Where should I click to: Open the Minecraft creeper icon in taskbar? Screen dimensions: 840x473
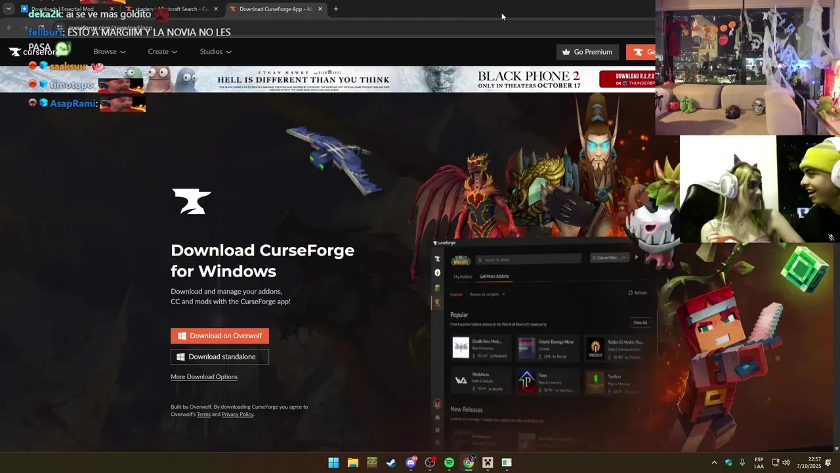coord(488,462)
